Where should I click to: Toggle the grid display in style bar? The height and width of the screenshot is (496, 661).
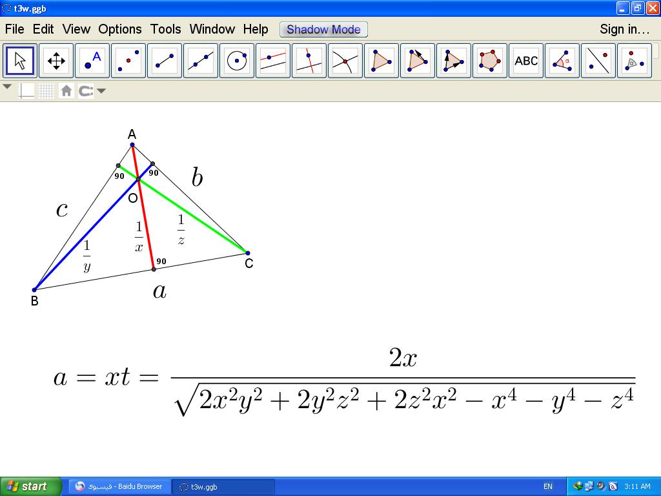point(46,91)
